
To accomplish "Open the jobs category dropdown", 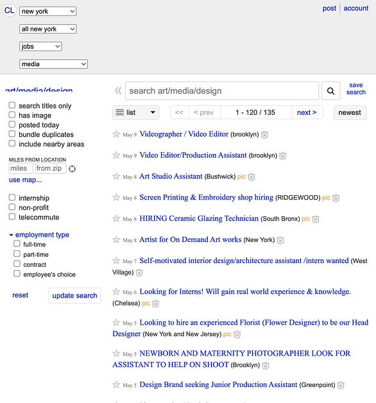I will (x=40, y=46).
